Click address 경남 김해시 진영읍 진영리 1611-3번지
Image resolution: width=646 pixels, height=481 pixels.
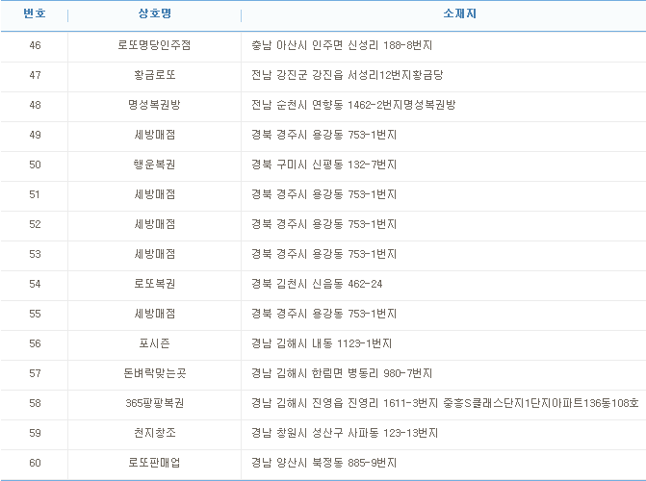(x=345, y=403)
